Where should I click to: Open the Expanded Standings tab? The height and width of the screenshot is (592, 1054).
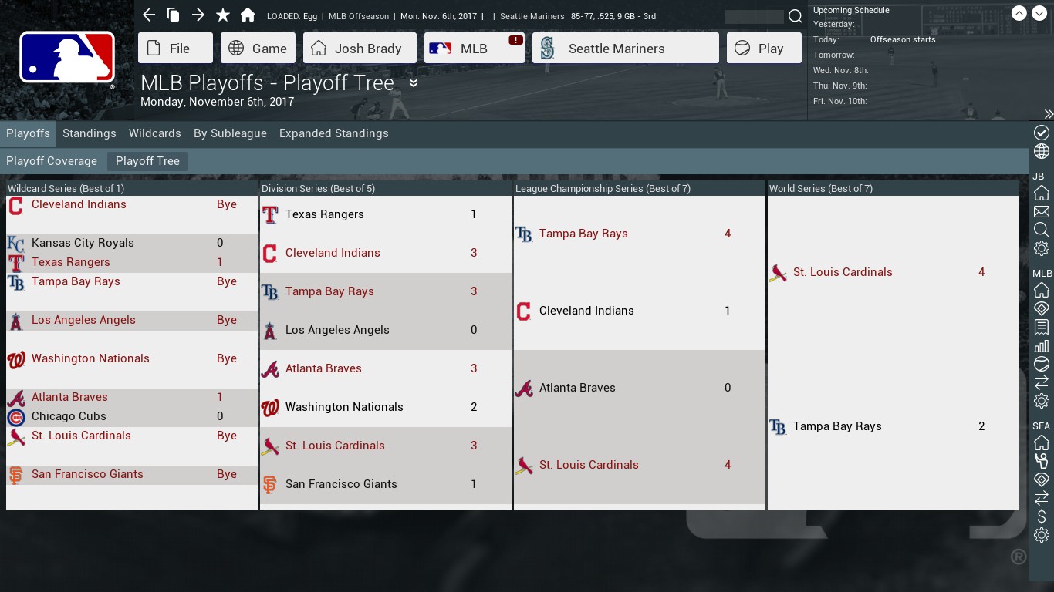click(334, 133)
